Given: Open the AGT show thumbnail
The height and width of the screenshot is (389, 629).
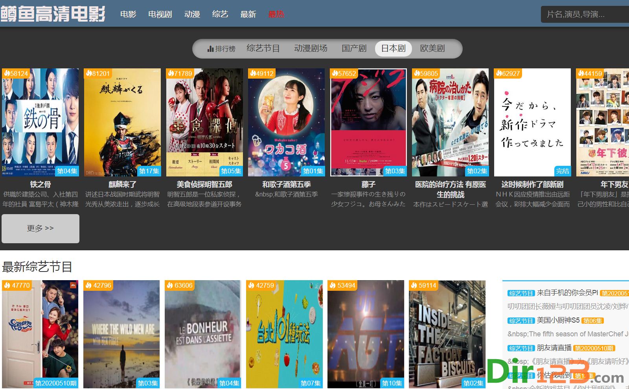Looking at the screenshot, I should pyautogui.click(x=366, y=334).
